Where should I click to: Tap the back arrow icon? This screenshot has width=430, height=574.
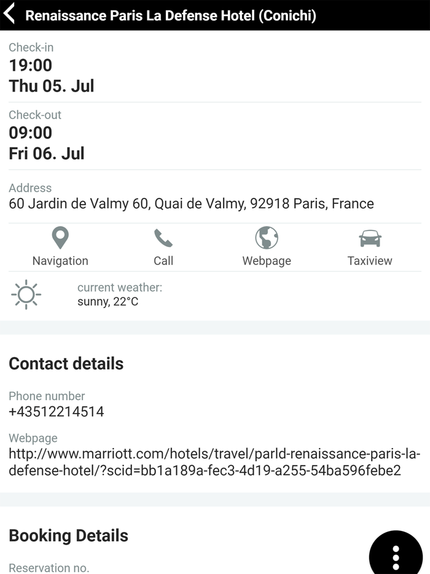(10, 15)
